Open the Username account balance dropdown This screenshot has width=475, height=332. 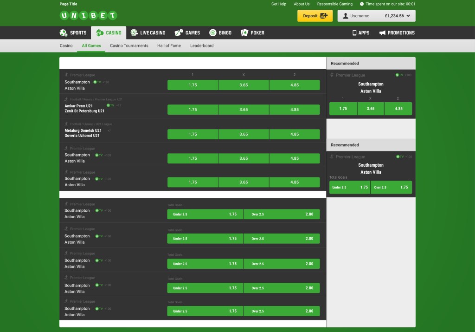(376, 16)
